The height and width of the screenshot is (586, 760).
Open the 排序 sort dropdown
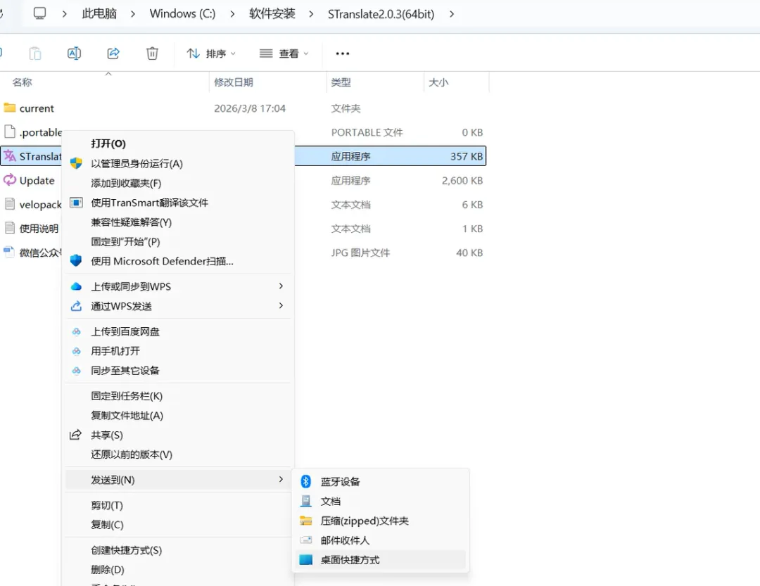tap(211, 53)
